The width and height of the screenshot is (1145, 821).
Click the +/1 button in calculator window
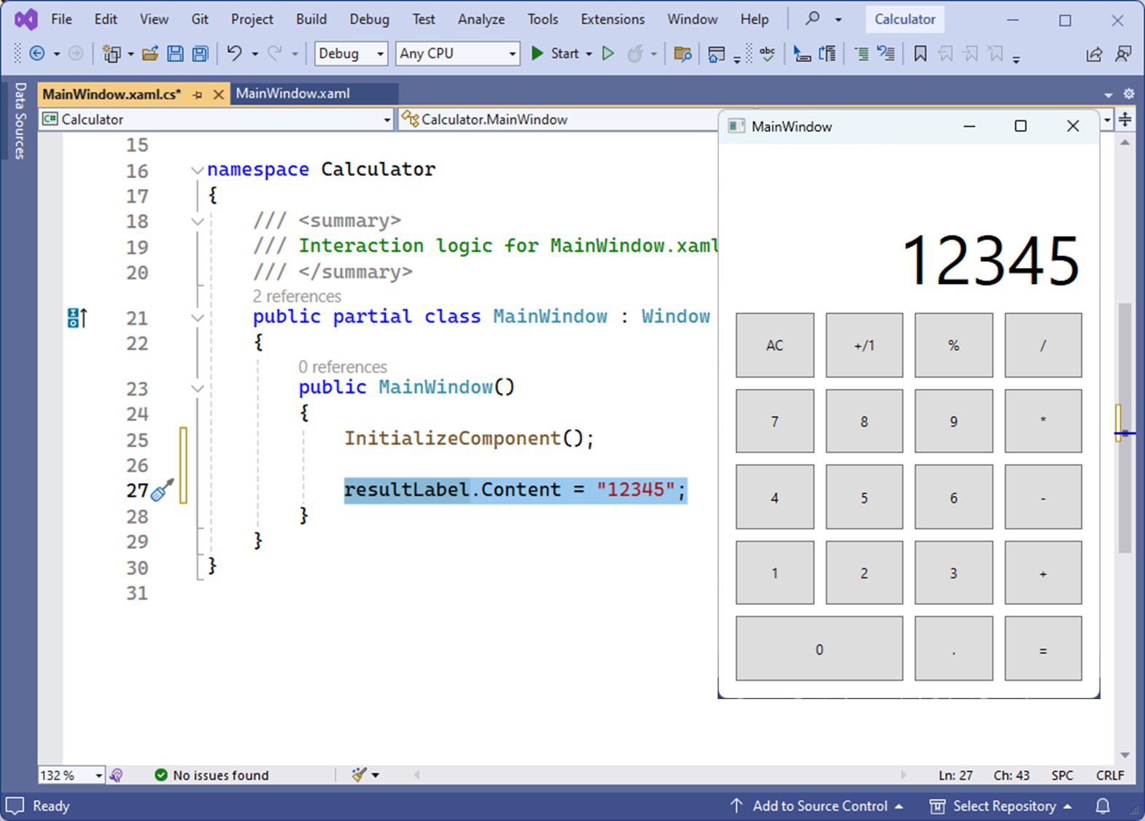click(x=864, y=345)
